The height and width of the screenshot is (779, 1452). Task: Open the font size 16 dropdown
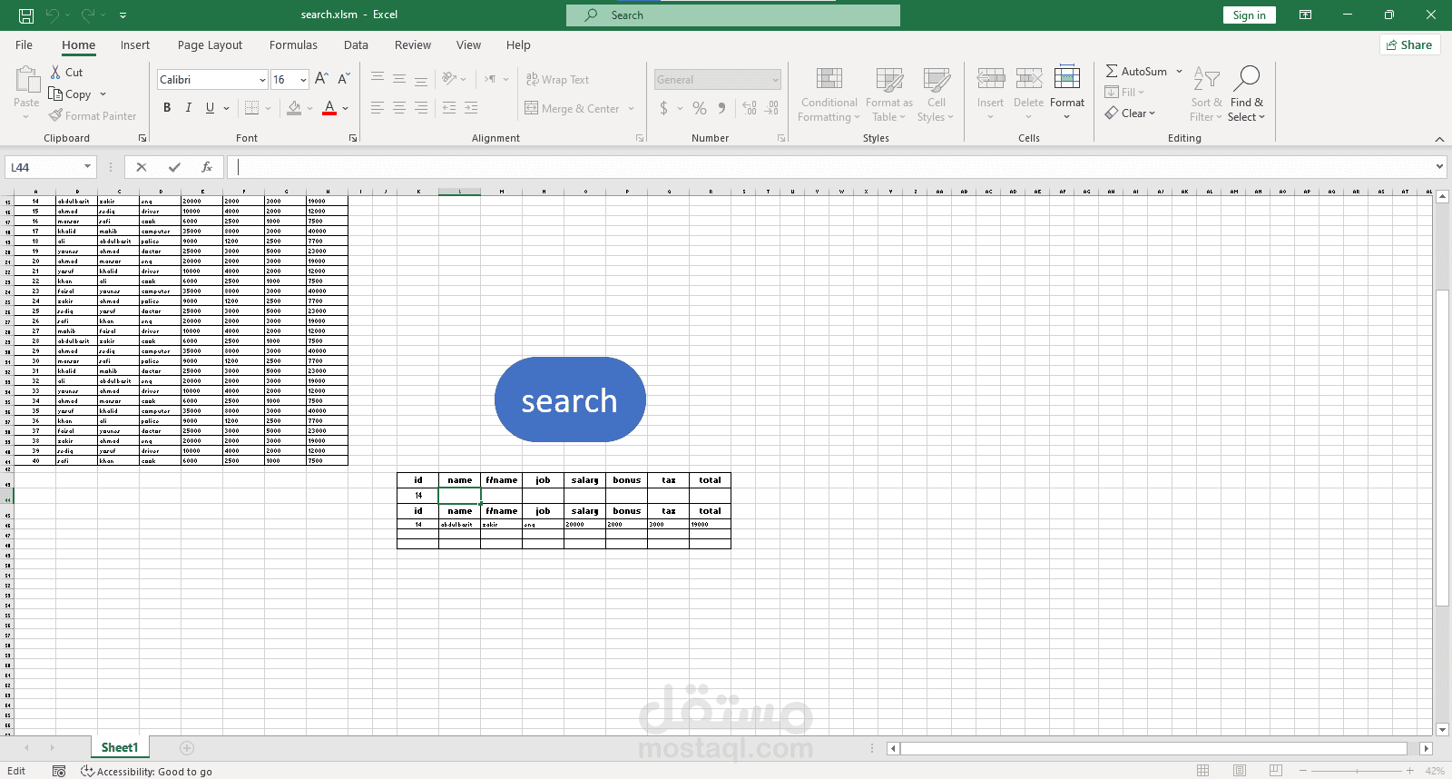[x=303, y=80]
